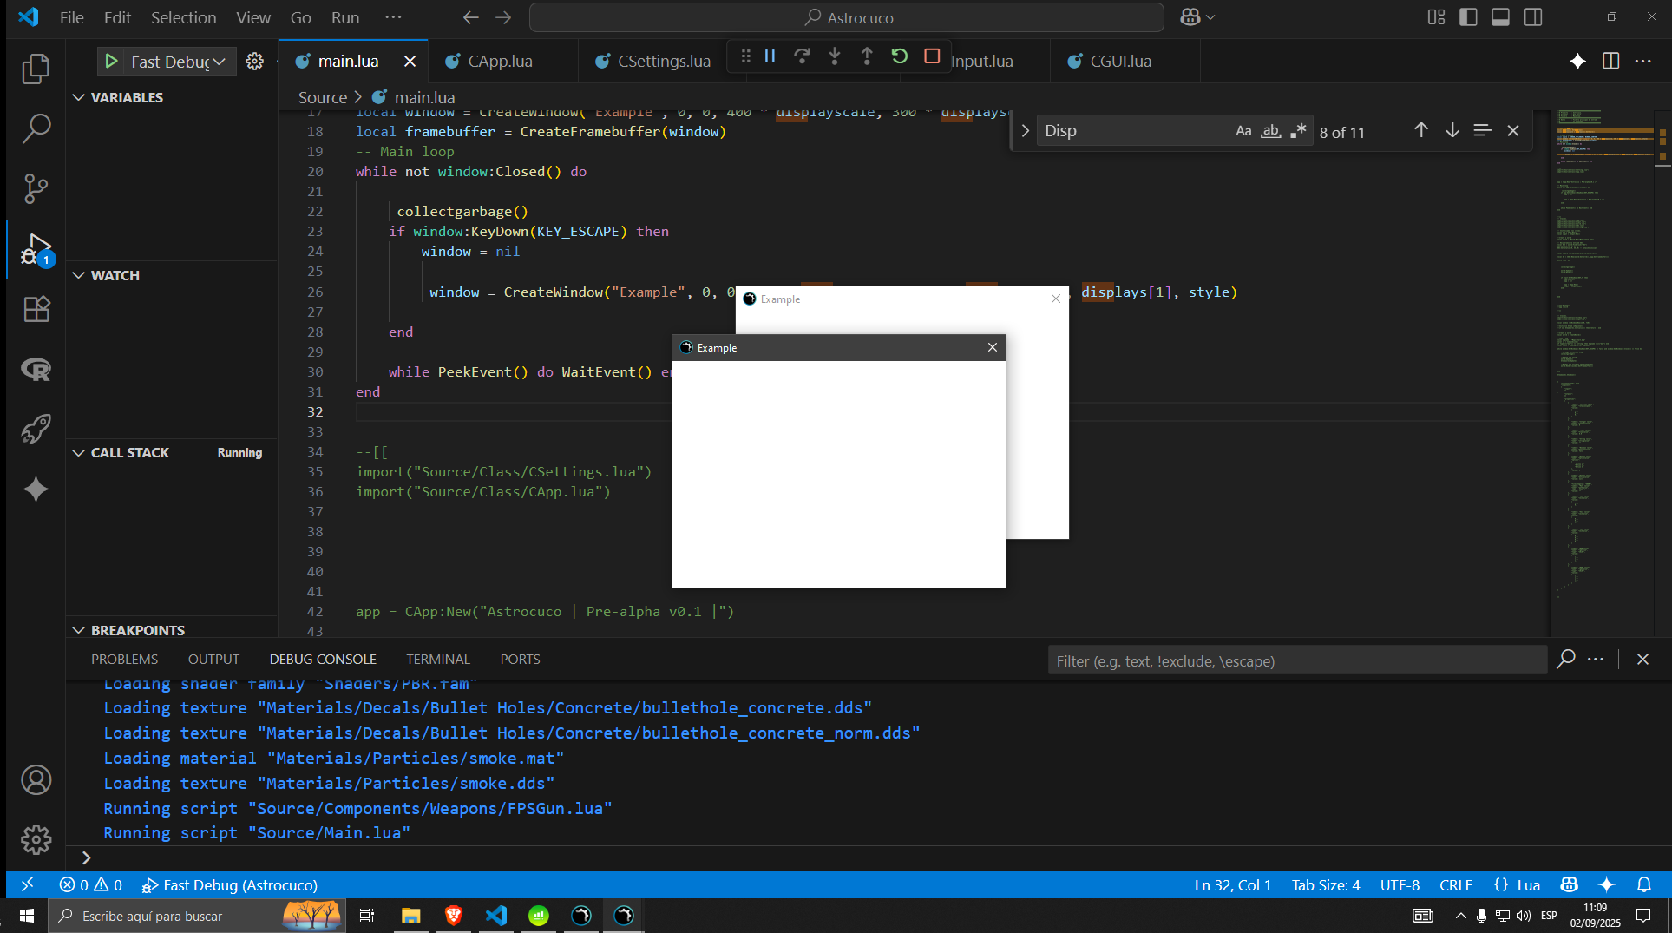The width and height of the screenshot is (1672, 933).
Task: Expand find widget to show Replace
Action: tap(1025, 131)
